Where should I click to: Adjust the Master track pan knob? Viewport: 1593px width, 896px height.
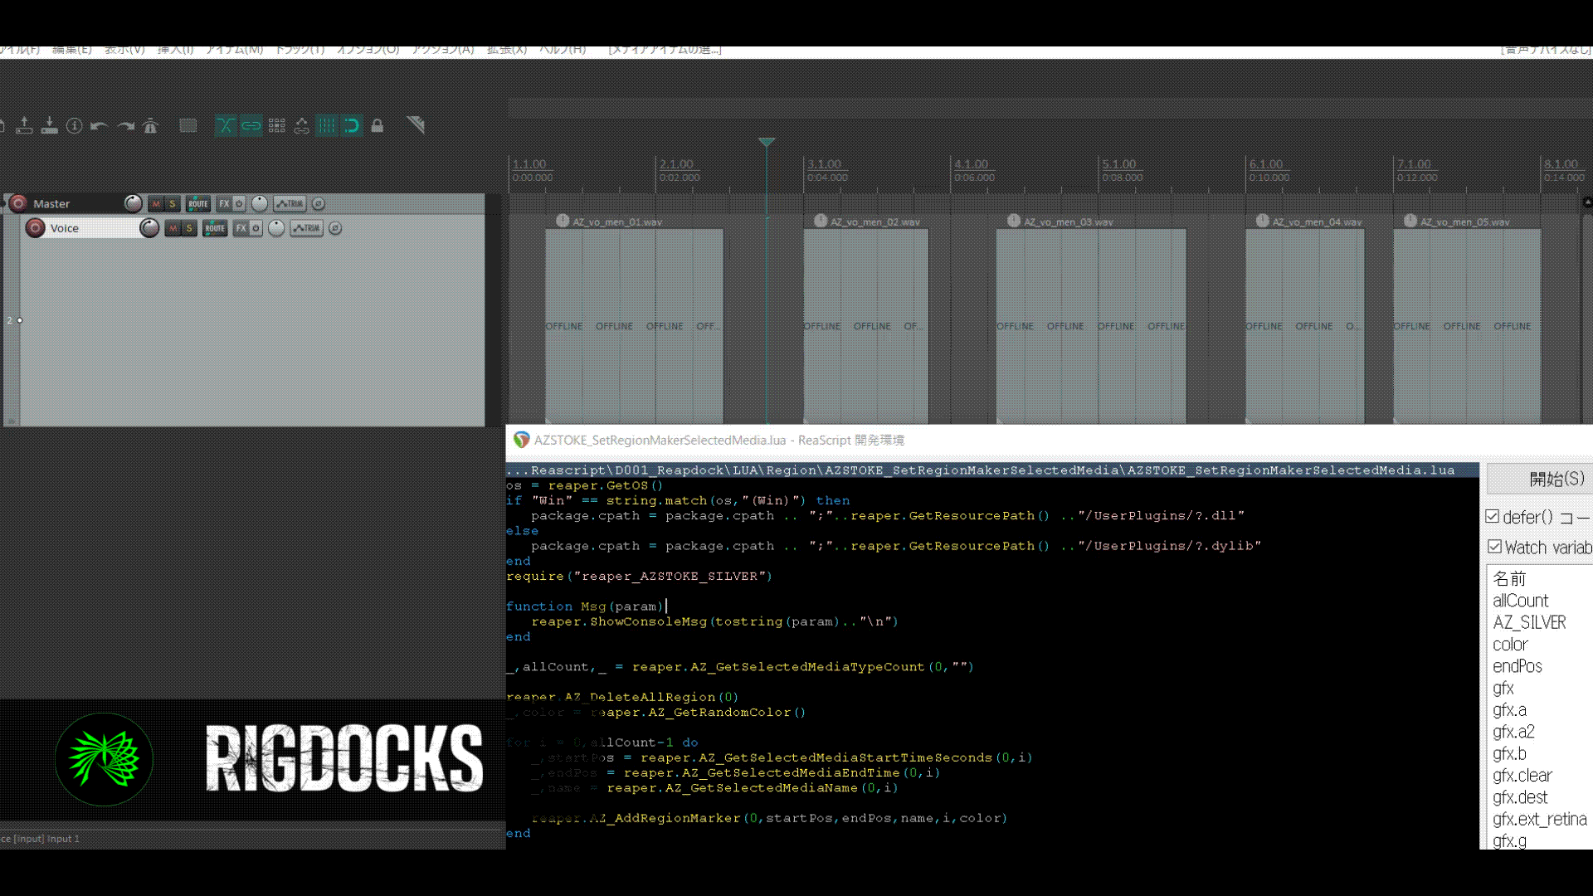pyautogui.click(x=260, y=203)
